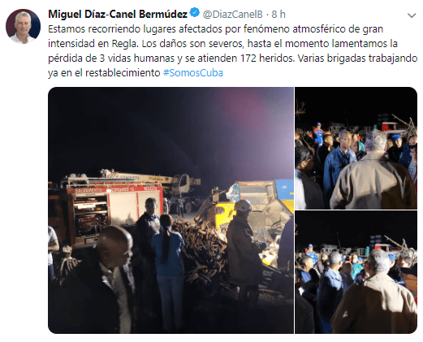The image size is (423, 342).
Task: Open the #SomosCuba hashtag link
Action: click(x=193, y=73)
